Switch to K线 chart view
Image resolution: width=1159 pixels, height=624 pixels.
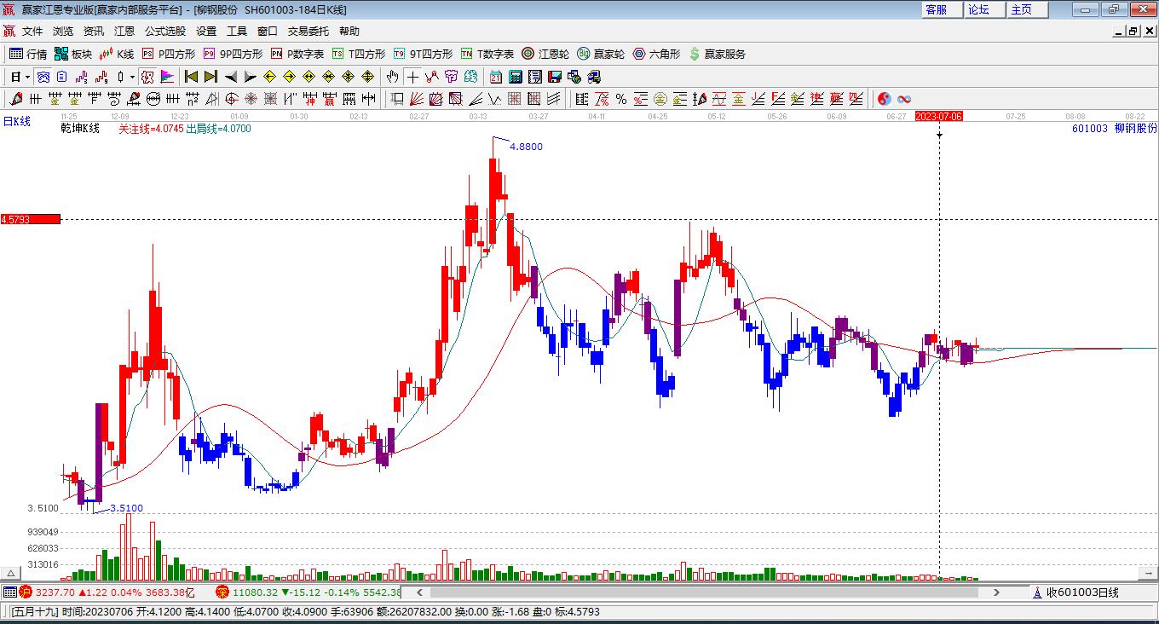117,54
